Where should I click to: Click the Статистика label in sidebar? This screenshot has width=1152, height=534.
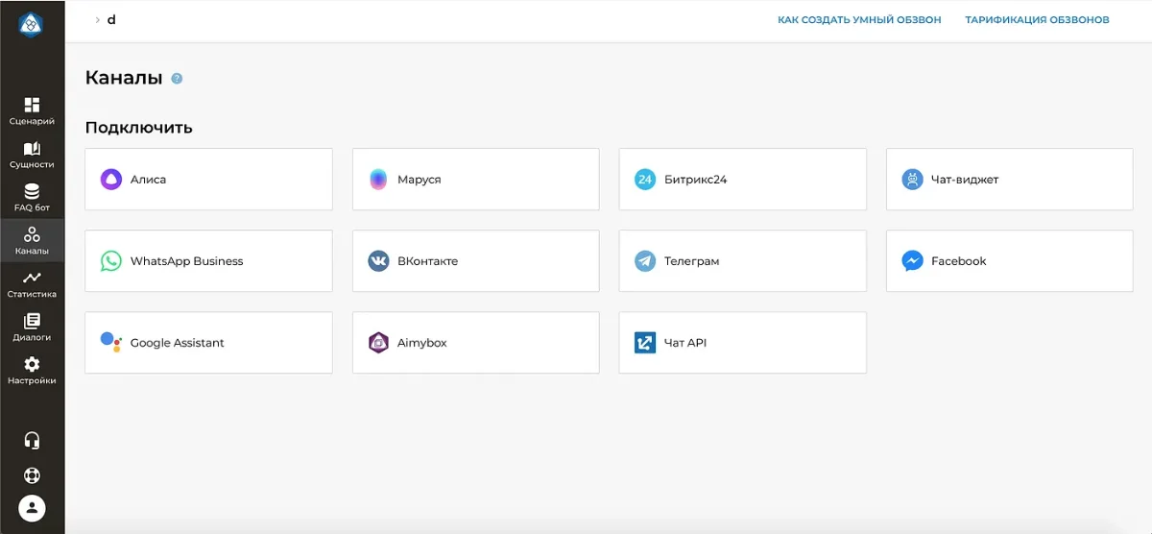[x=32, y=295]
